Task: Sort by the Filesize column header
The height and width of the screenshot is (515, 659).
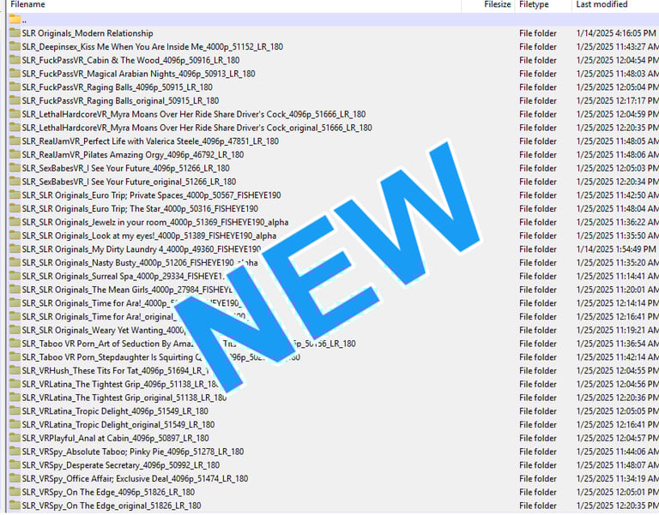Action: 497,4
